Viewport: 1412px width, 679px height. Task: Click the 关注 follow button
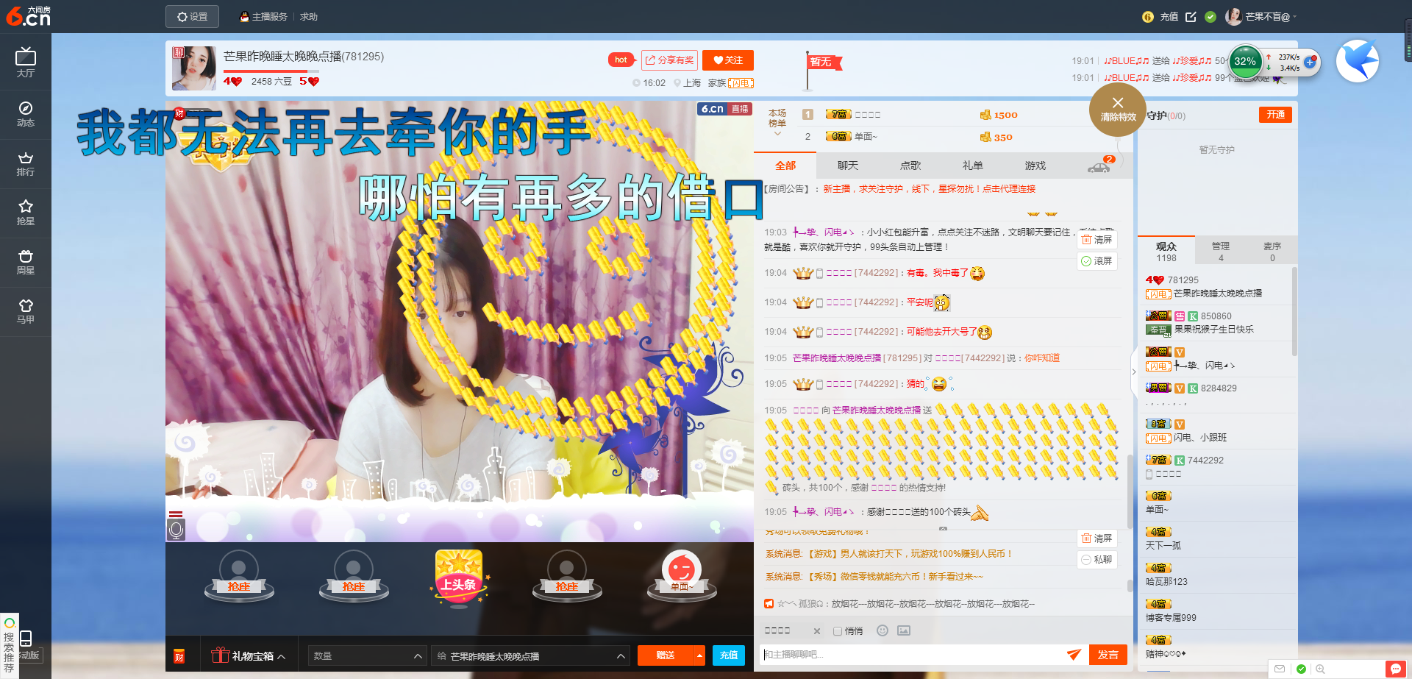(x=728, y=60)
